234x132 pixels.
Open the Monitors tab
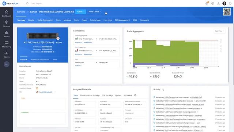pyautogui.click(x=67, y=20)
